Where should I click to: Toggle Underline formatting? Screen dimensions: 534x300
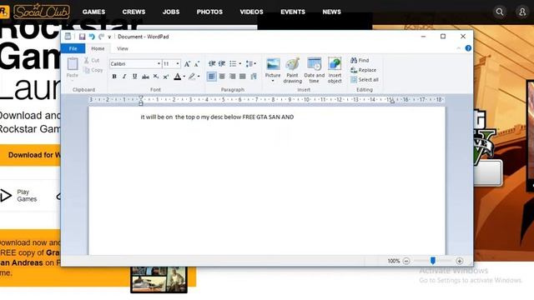[134, 77]
